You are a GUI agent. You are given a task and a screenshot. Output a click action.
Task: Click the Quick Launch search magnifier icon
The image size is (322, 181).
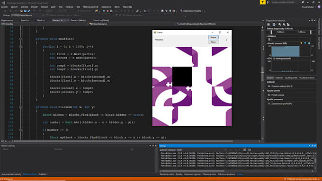(303, 2)
